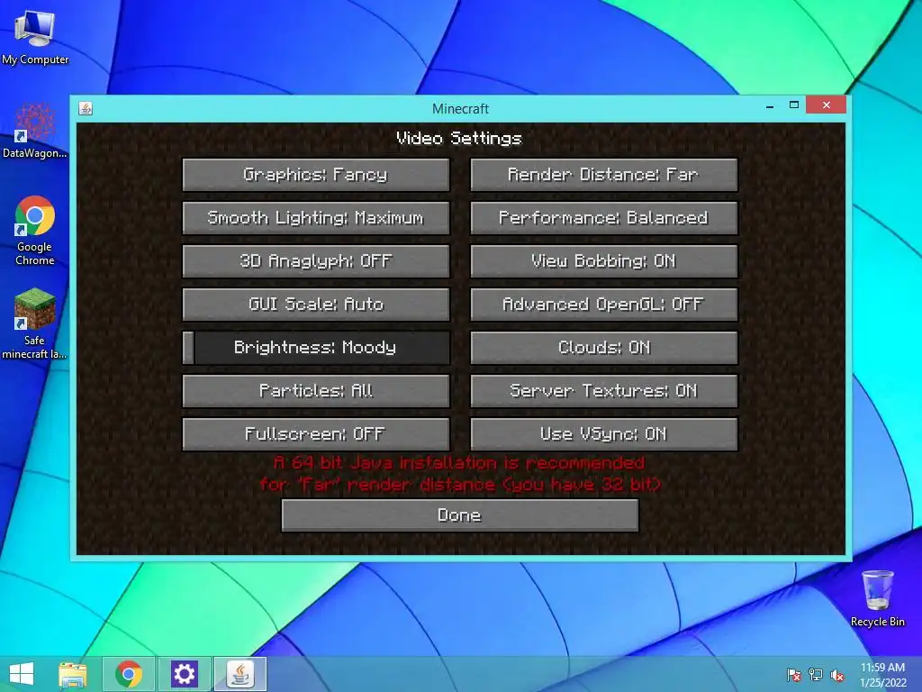Open Chrome from the taskbar
Screen dimensions: 922x692
point(129,674)
